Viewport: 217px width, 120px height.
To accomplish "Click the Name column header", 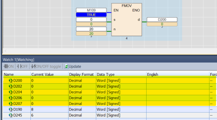I will click(x=17, y=74).
